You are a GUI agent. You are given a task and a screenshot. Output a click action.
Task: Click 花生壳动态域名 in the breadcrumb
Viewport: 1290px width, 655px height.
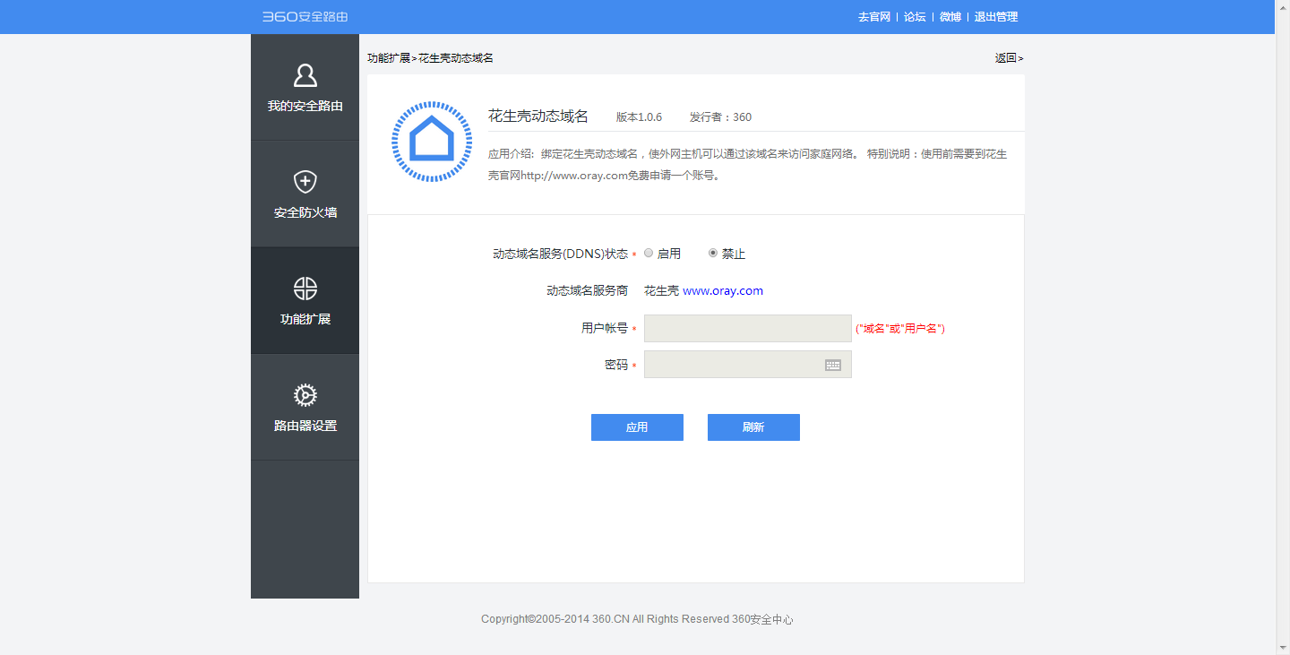tap(456, 58)
